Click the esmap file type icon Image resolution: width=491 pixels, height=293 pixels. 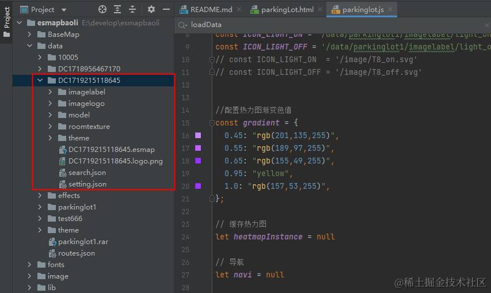pyautogui.click(x=63, y=150)
